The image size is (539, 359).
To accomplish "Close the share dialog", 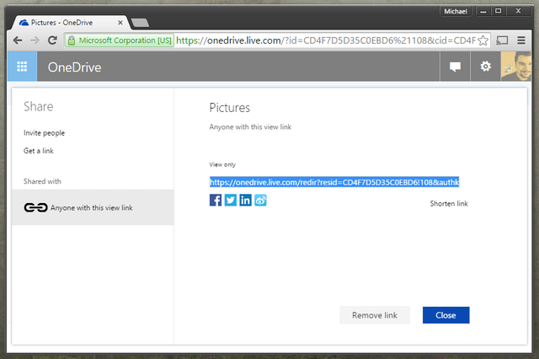I will 446,315.
